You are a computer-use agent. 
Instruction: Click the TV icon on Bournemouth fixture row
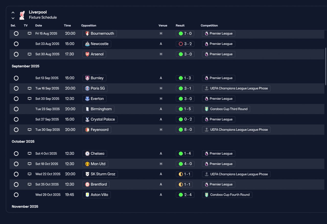point(30,33)
